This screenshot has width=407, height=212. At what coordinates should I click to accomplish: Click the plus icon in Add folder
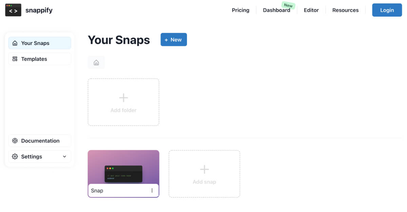(123, 98)
